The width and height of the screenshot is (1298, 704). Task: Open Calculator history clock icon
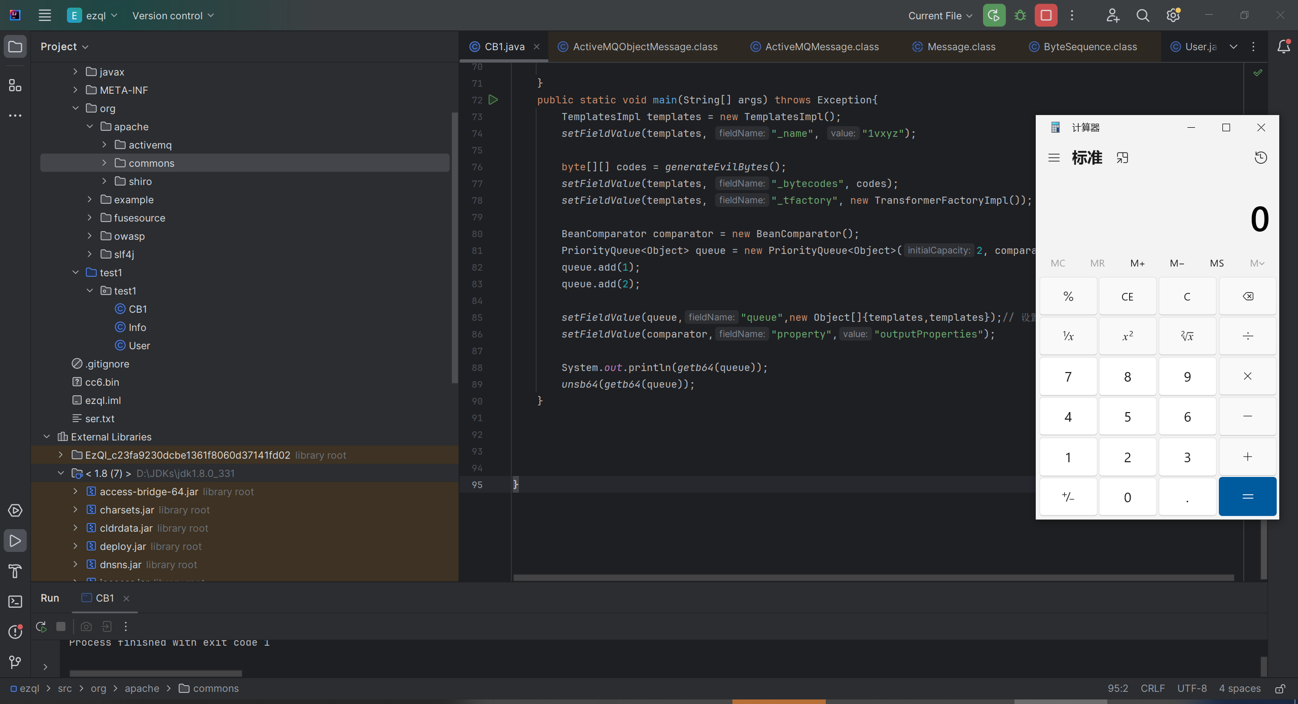pos(1260,158)
